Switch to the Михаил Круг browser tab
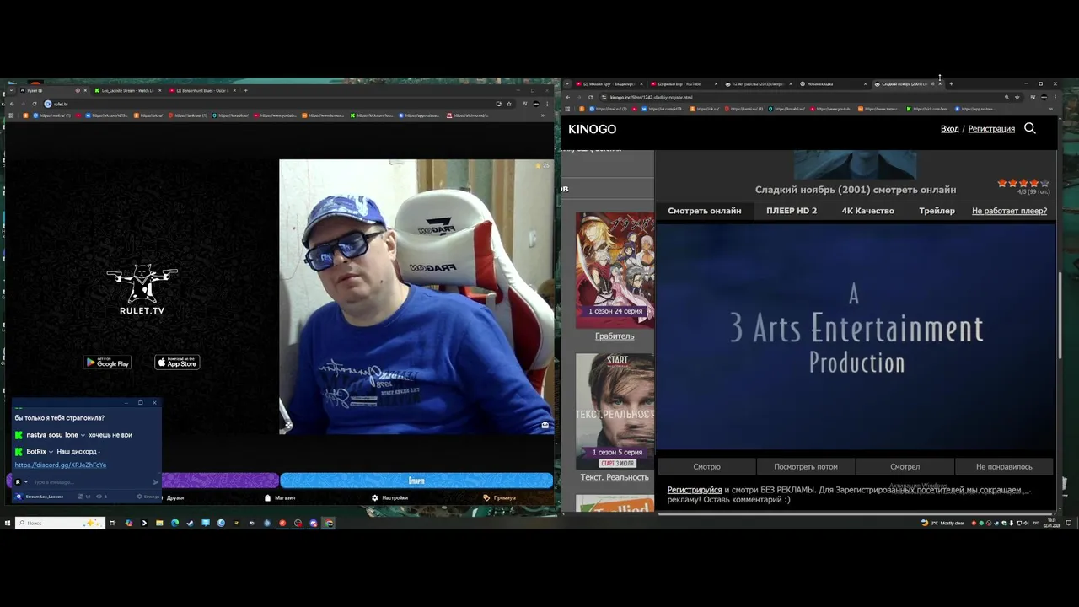This screenshot has height=607, width=1079. pyautogui.click(x=609, y=83)
